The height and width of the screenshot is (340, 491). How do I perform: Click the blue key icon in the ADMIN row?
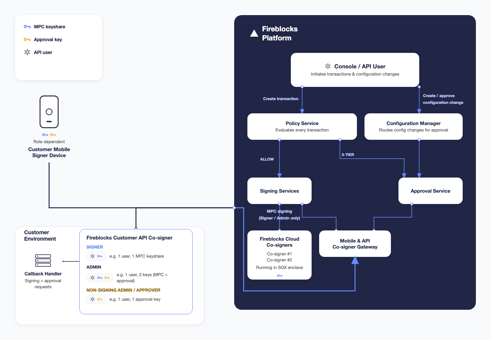coord(100,278)
